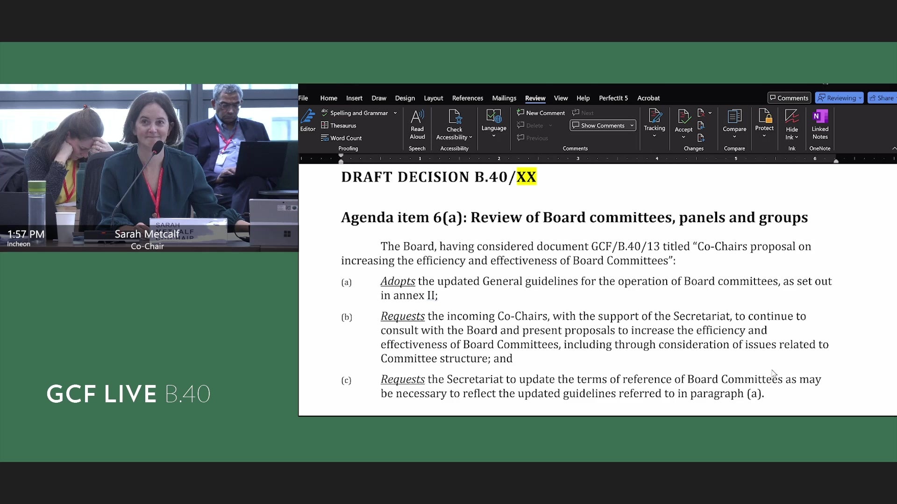Image resolution: width=897 pixels, height=504 pixels.
Task: Click the Sarah Metcalf video thumbnail
Action: (149, 168)
